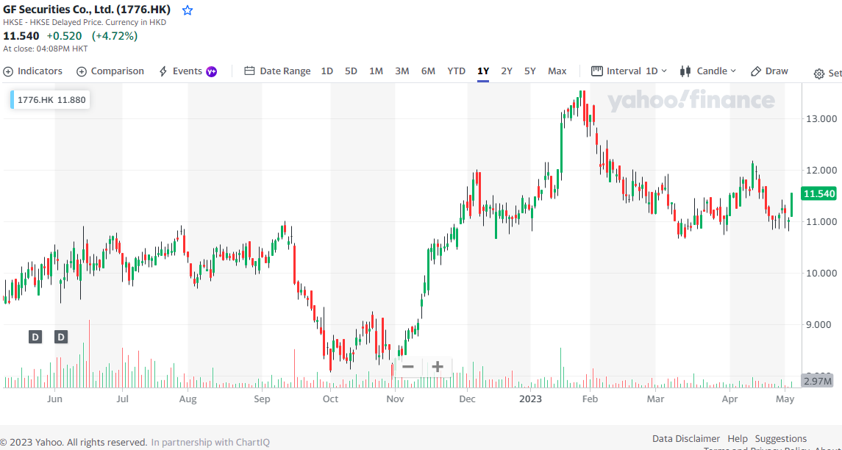Open the Indicators menu
Viewport: 842px width, 450px height.
[33, 71]
